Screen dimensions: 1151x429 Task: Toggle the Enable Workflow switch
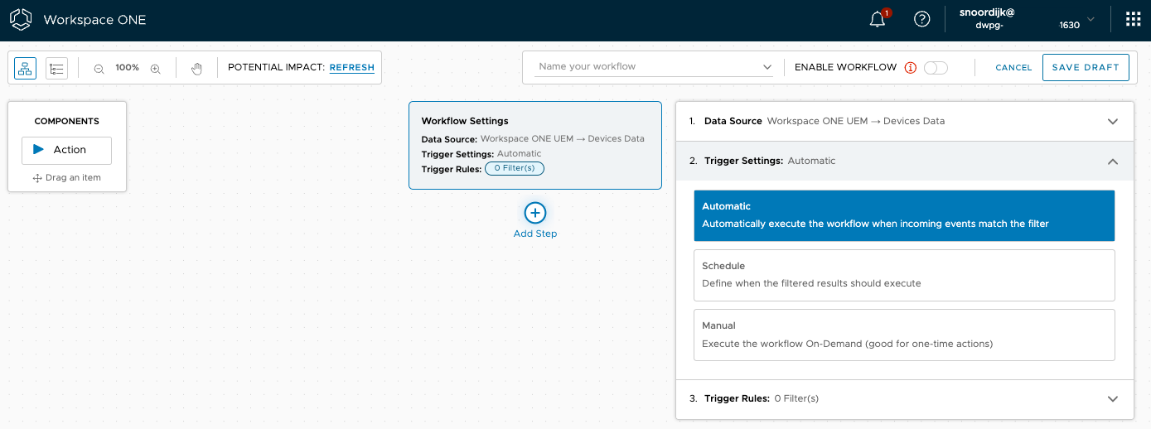coord(936,68)
